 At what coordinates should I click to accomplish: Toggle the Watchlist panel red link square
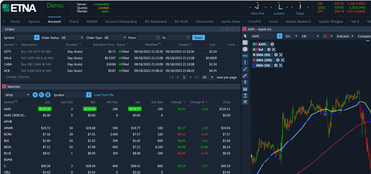[4, 87]
